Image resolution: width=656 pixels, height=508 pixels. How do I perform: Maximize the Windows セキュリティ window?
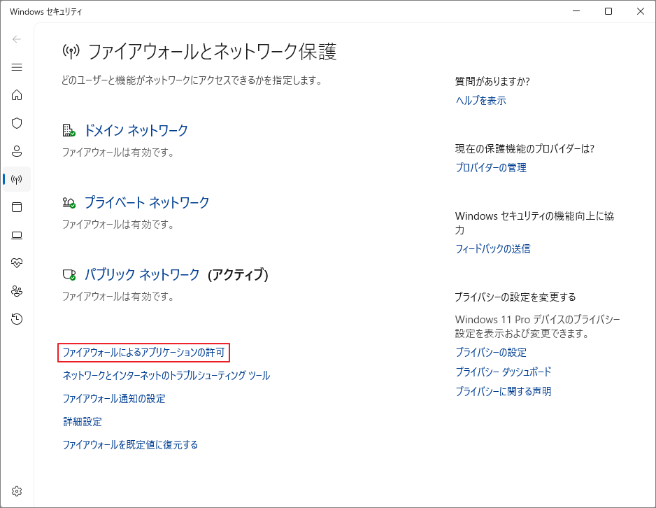pyautogui.click(x=608, y=11)
